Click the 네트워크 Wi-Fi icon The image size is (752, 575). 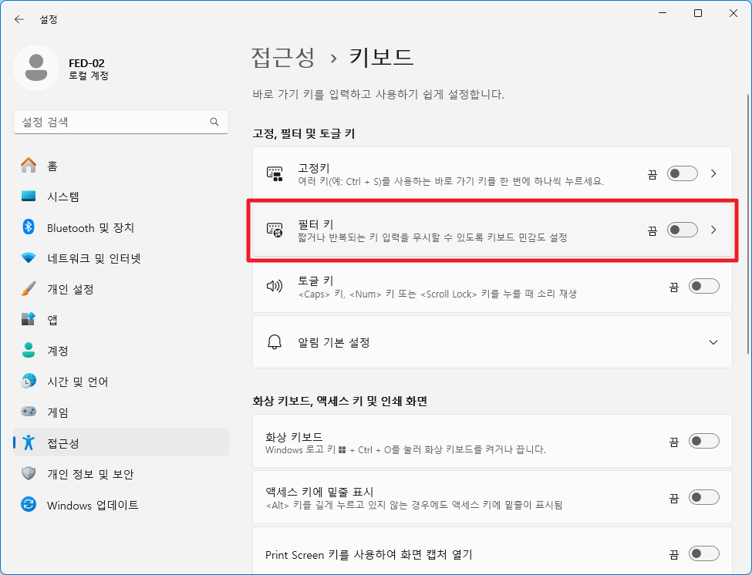point(29,257)
